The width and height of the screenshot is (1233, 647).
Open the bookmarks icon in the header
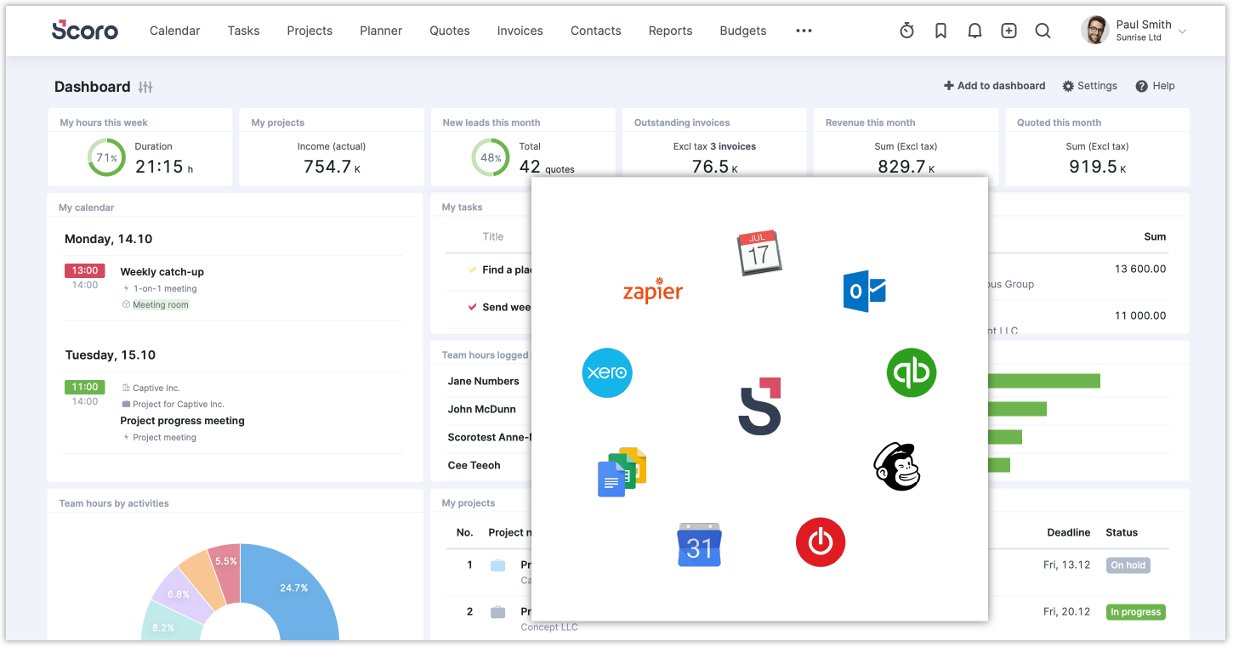[x=940, y=31]
